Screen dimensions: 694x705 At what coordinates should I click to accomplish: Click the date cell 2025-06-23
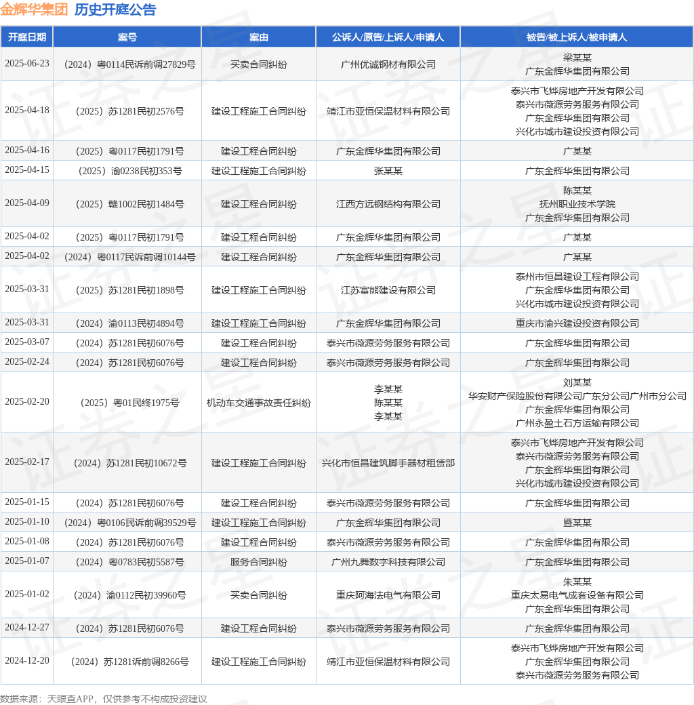pyautogui.click(x=27, y=64)
